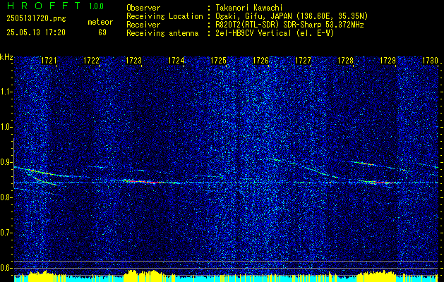Click the 'Receiving antenna' label
The width and height of the screenshot is (444, 282).
[x=162, y=33]
